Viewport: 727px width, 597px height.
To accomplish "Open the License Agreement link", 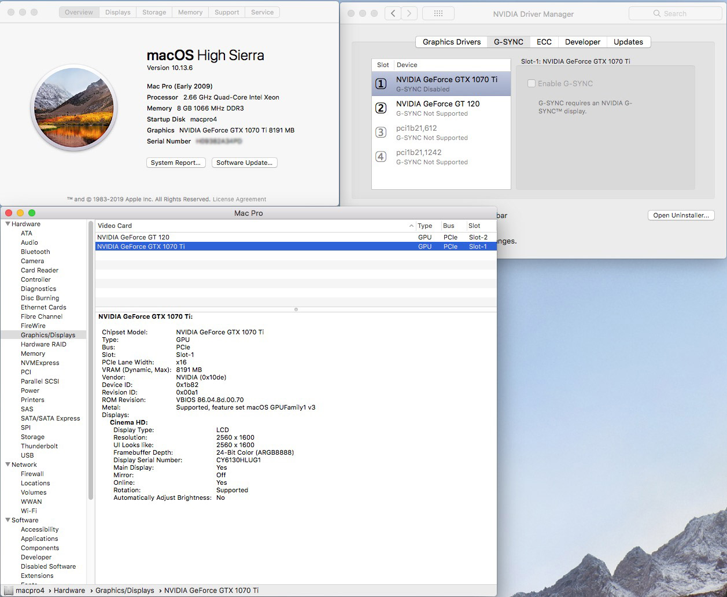I will 239,199.
